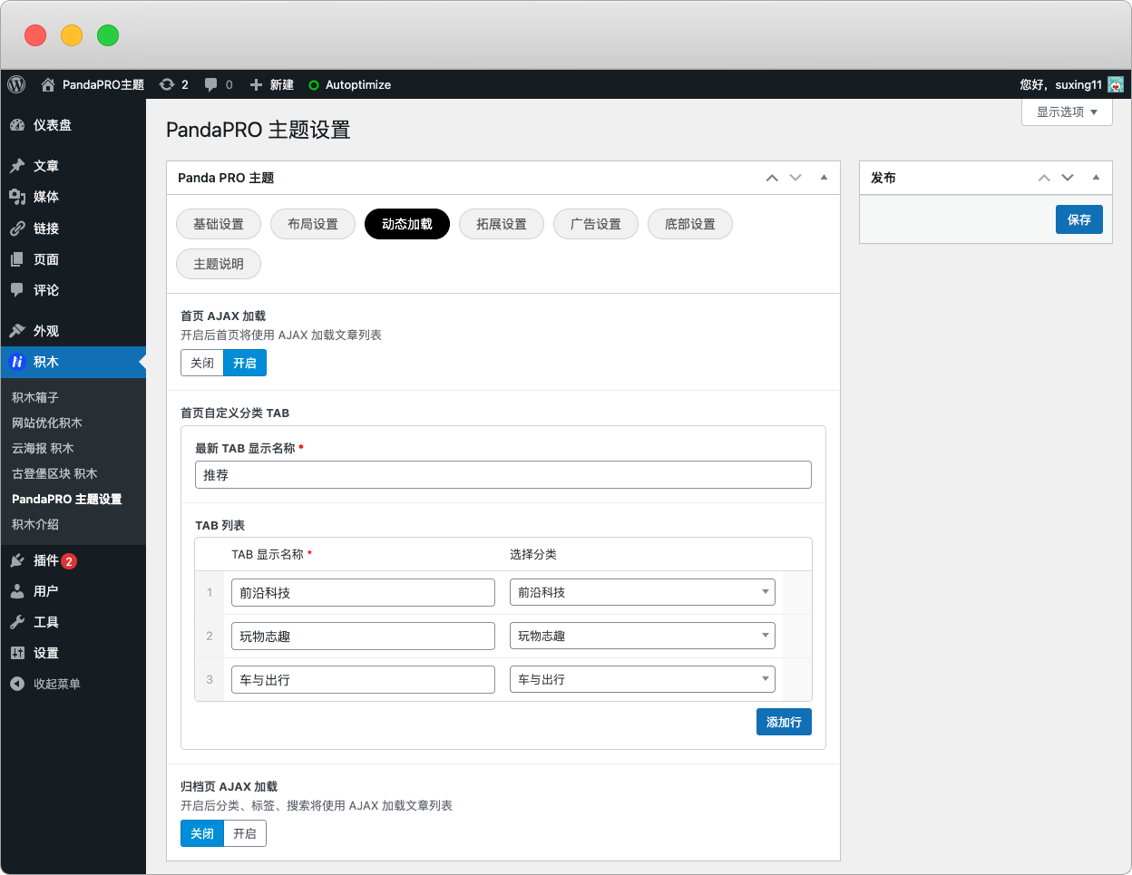The height and width of the screenshot is (875, 1132).
Task: Click the green macOS fullscreen button
Action: point(108,35)
